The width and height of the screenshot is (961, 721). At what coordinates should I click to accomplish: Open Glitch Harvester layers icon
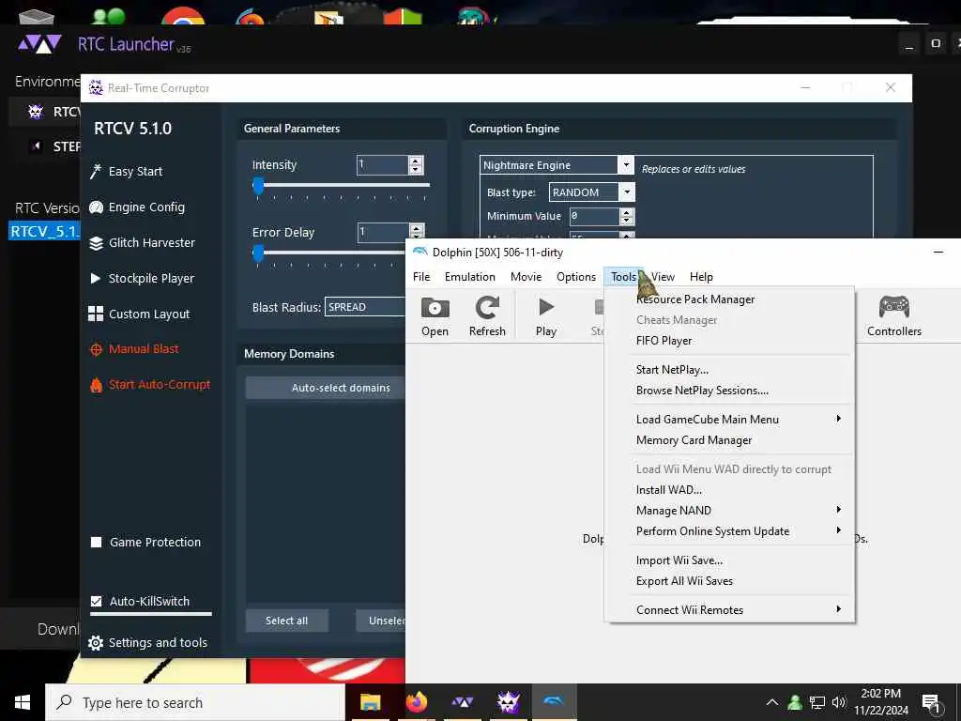(97, 243)
